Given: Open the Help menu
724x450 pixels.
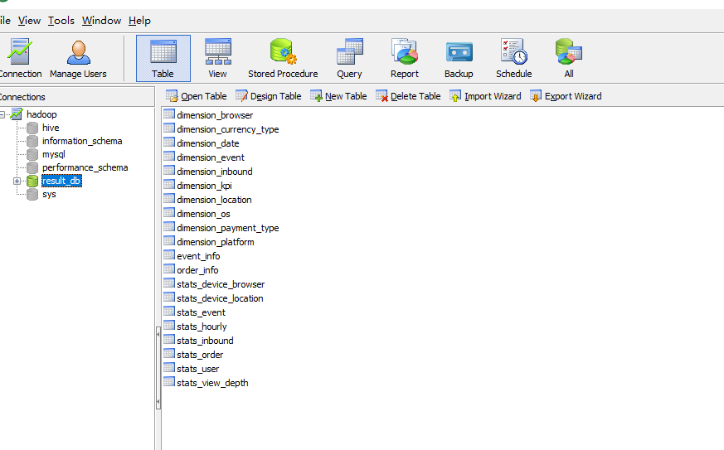Looking at the screenshot, I should coord(139,21).
